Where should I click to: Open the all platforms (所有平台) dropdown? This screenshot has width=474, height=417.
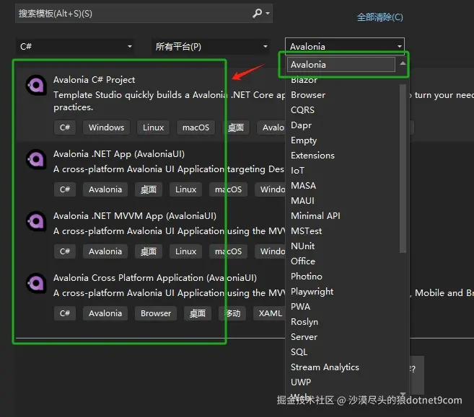coord(211,47)
